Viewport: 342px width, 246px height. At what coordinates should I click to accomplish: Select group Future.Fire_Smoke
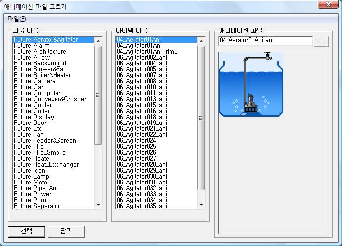tap(54, 153)
